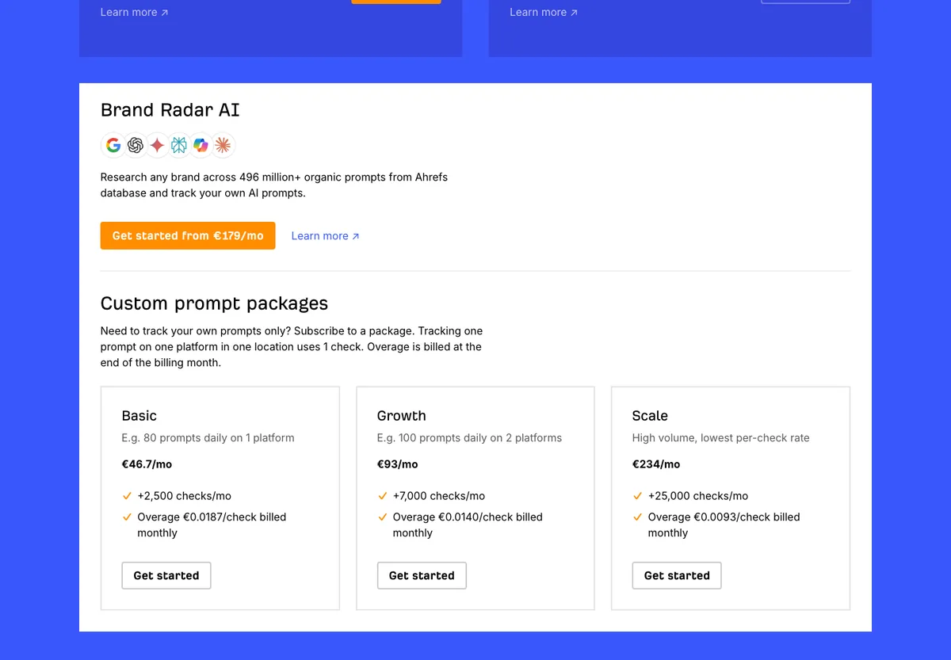
Task: Click Get started in Growth package
Action: point(422,575)
